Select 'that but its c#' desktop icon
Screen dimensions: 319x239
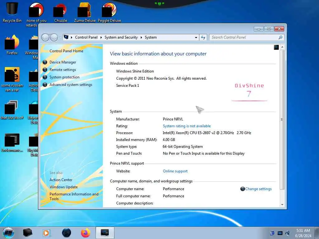[12, 110]
